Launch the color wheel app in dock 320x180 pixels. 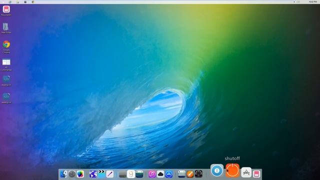[80, 174]
